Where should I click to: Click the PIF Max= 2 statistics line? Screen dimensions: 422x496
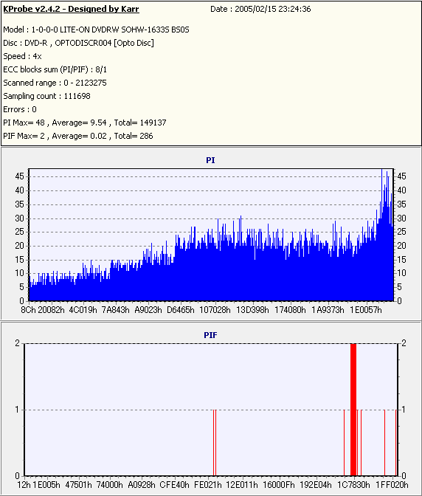point(78,136)
